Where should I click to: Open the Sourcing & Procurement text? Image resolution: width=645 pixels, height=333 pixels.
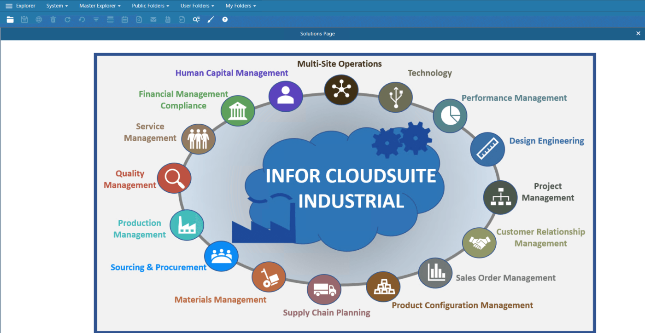pyautogui.click(x=158, y=267)
